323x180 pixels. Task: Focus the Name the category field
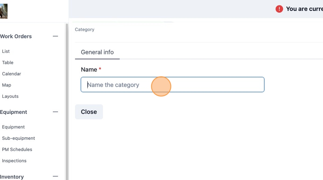pos(172,85)
